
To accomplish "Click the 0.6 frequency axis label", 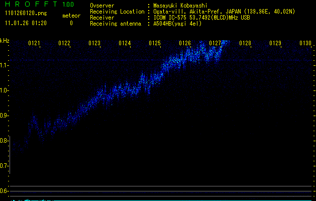I will point(4,191).
